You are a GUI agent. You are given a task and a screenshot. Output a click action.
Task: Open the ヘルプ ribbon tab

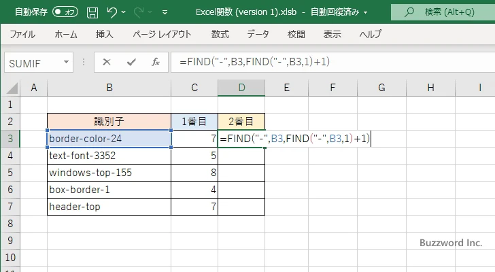point(371,34)
